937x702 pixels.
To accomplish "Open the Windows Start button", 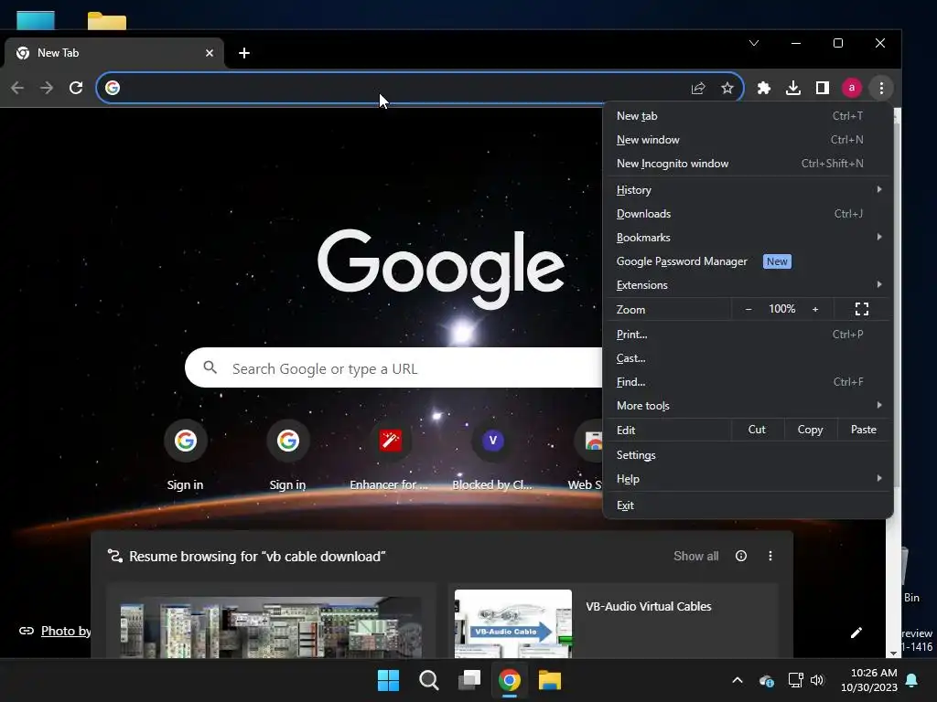I will coord(388,680).
